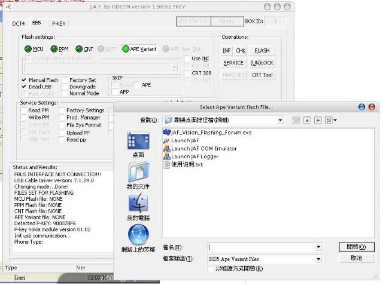Screen dimensions: 383x285
Task: Click the BOX ID field
Action: [275, 22]
